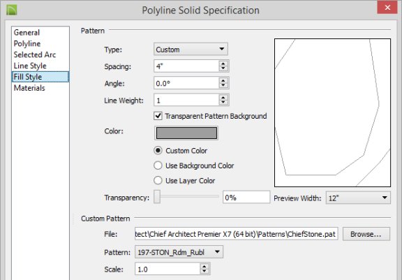Image resolution: width=402 pixels, height=280 pixels.
Task: Decrease Scale value with the down arrow
Action: pyautogui.click(x=204, y=272)
